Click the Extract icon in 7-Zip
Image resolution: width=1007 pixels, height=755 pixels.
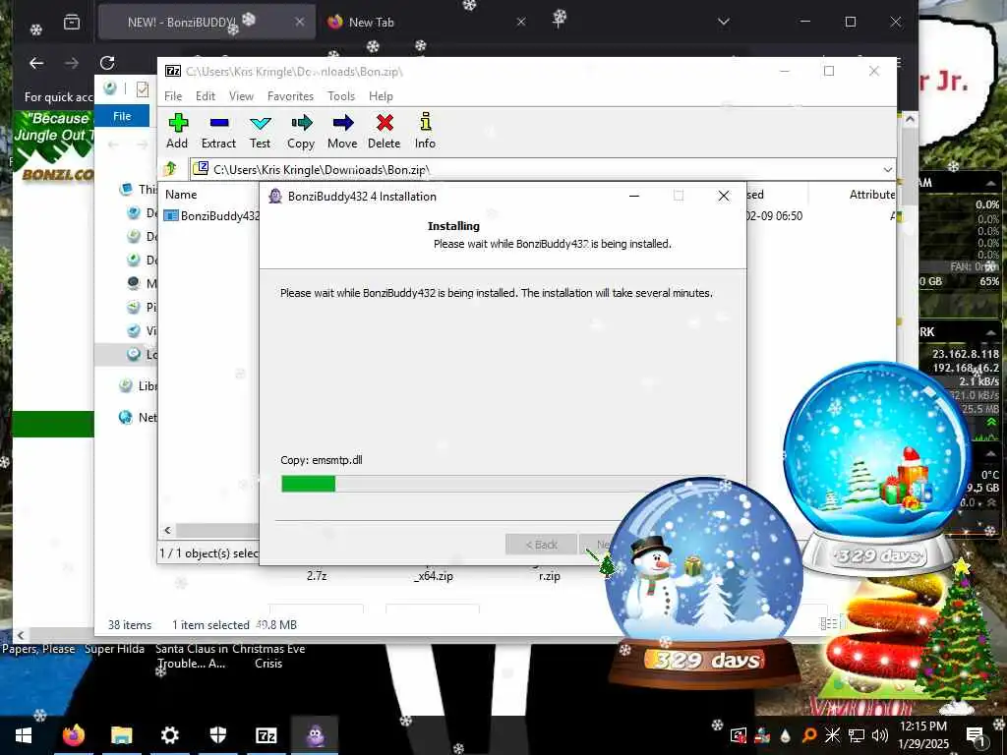tap(218, 131)
